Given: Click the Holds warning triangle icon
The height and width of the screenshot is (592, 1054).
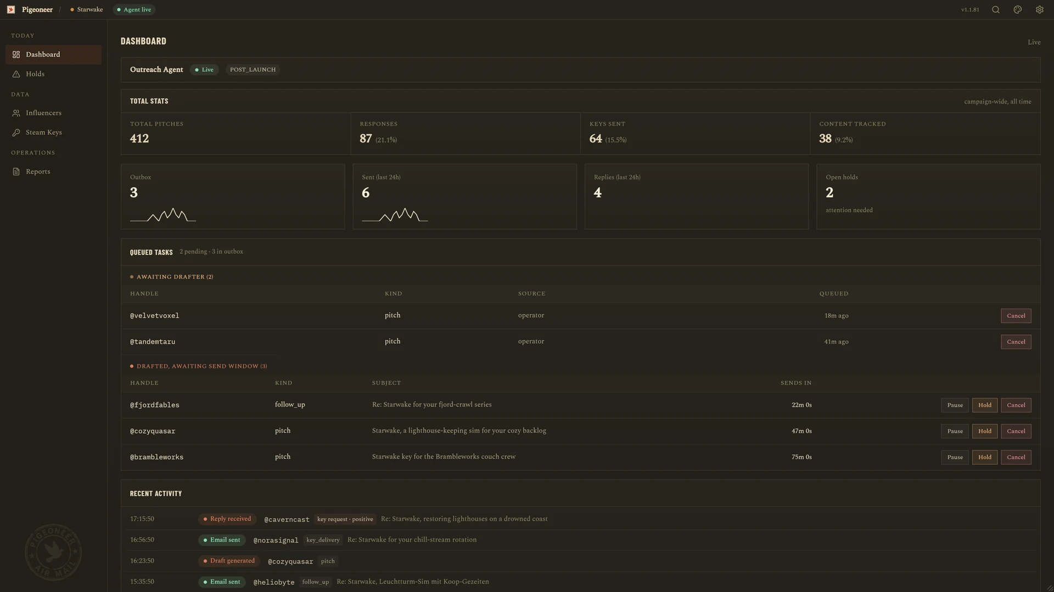Looking at the screenshot, I should [16, 74].
